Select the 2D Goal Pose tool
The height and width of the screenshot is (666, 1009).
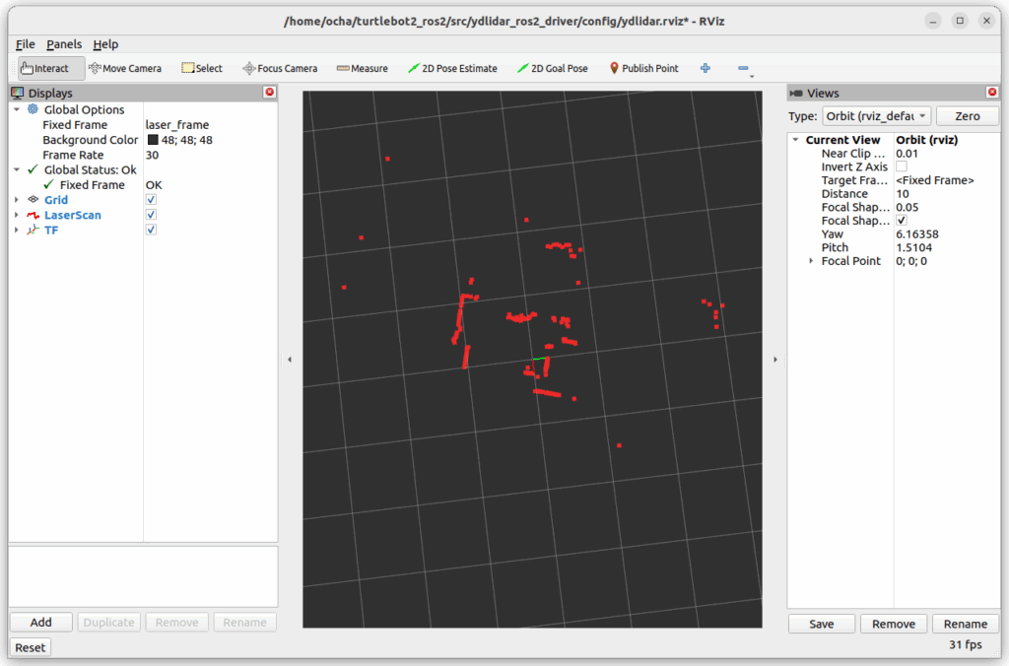click(x=552, y=68)
